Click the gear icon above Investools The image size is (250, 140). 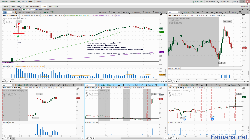coord(247,4)
